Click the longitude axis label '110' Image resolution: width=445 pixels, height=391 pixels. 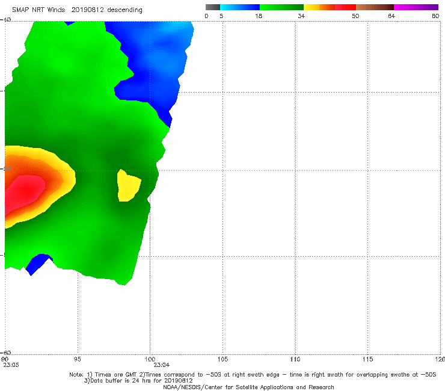[x=295, y=359]
